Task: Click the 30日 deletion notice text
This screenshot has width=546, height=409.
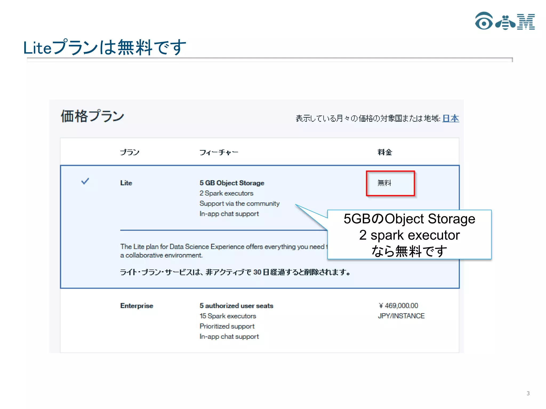Action: (x=235, y=272)
